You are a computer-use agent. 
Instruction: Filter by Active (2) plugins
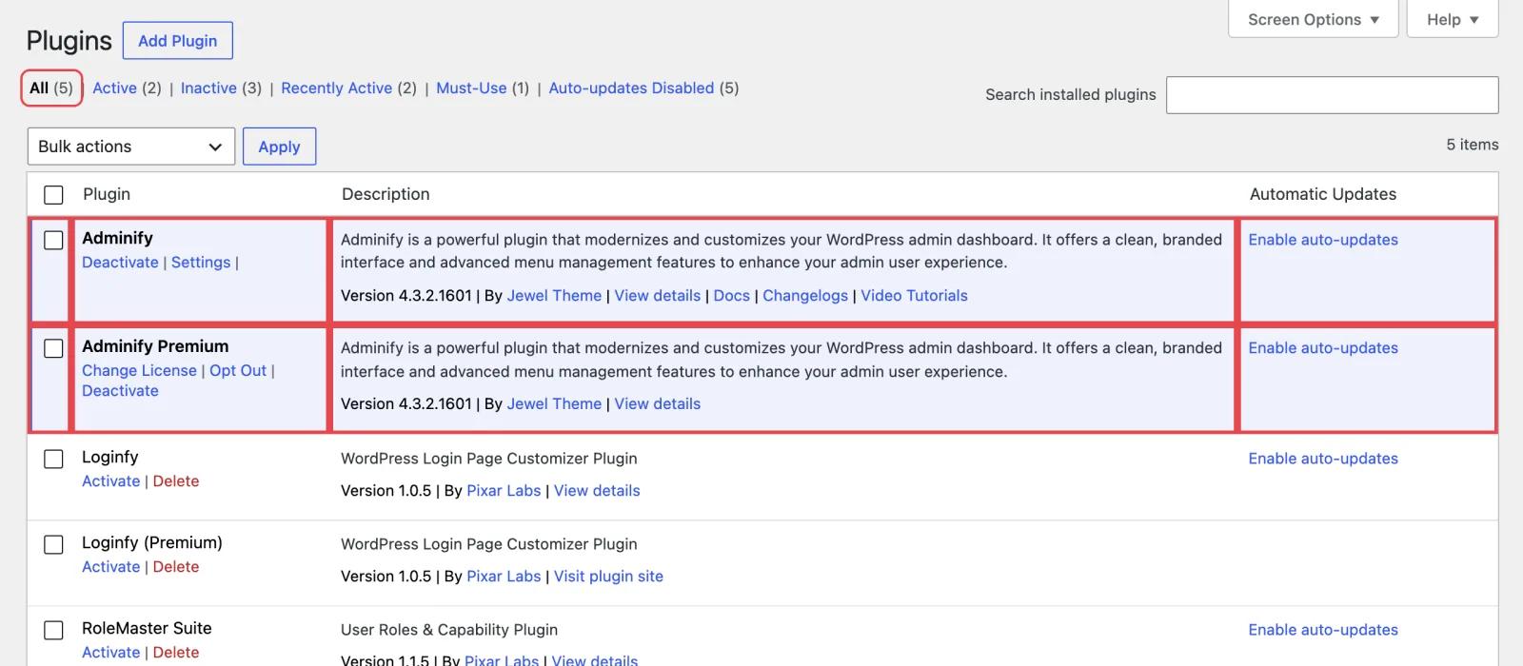tap(127, 88)
